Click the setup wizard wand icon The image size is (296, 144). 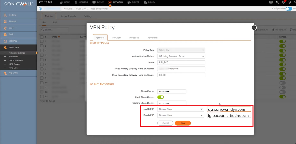point(277,2)
